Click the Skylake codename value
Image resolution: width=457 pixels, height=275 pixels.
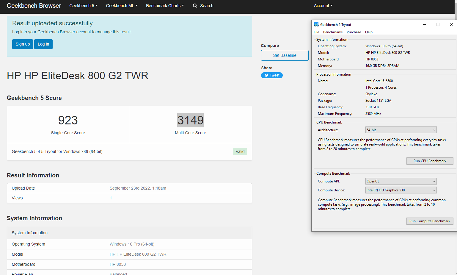pos(371,94)
